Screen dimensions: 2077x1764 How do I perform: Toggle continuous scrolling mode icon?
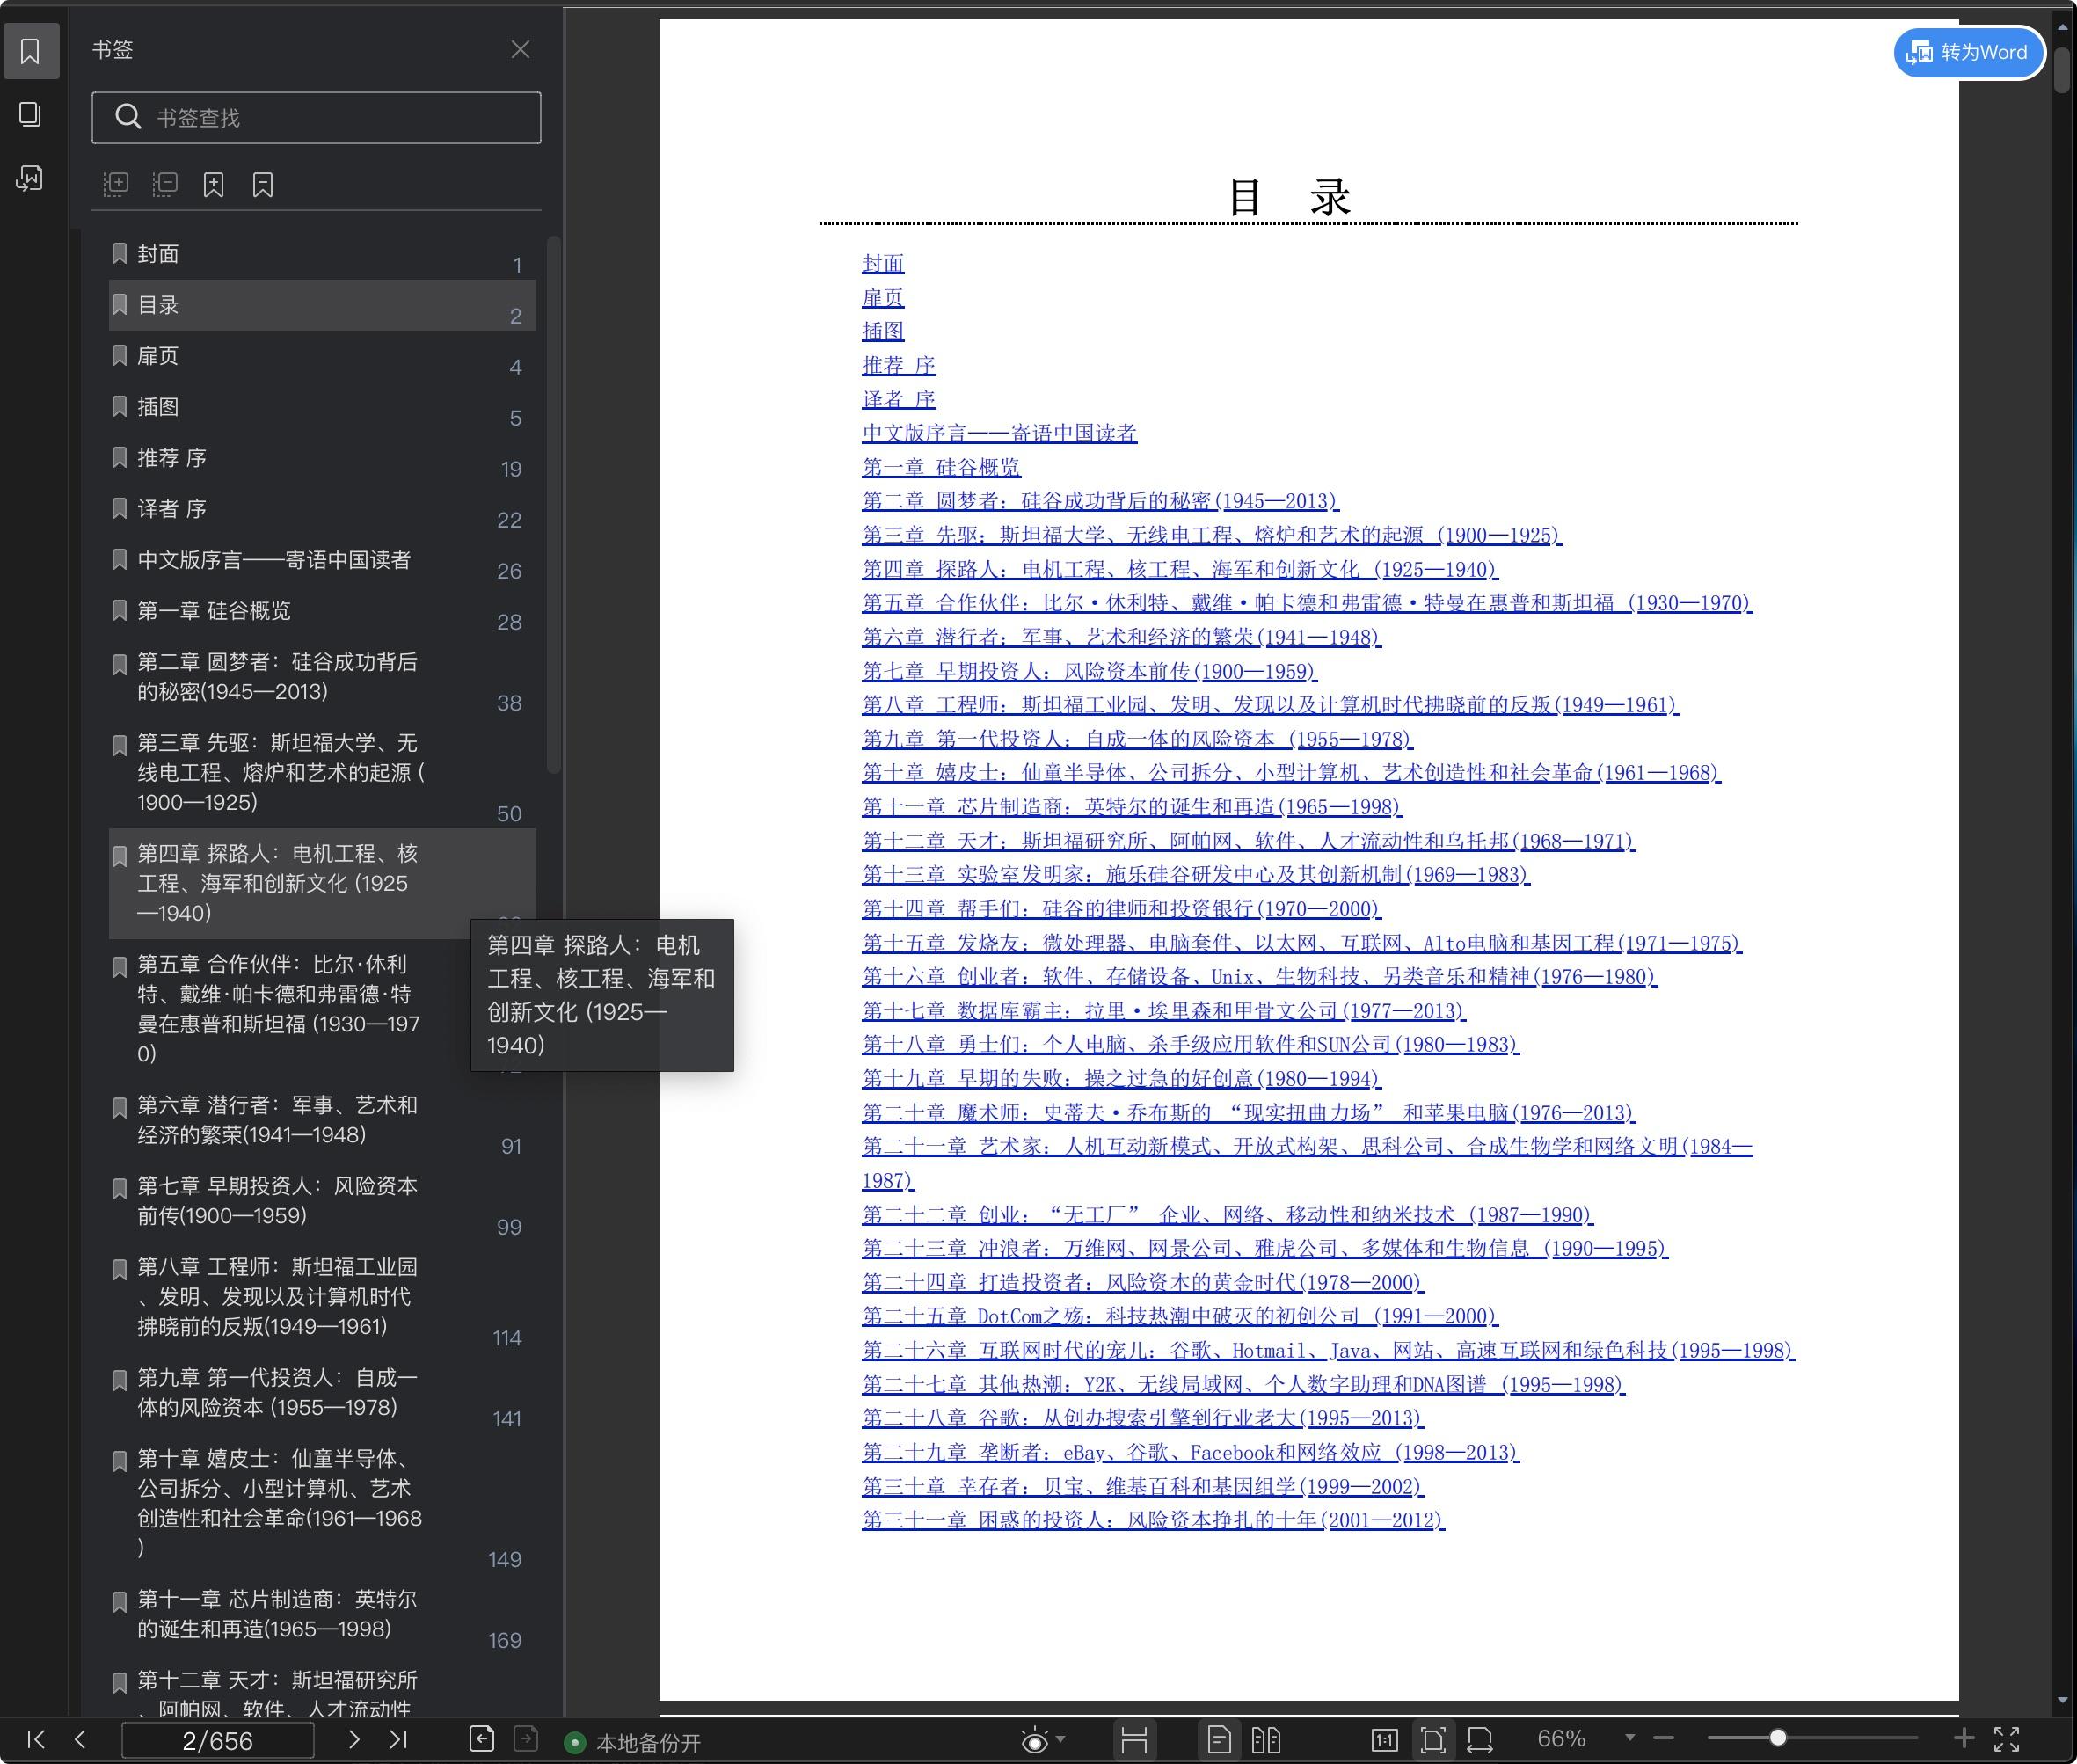(1134, 1740)
